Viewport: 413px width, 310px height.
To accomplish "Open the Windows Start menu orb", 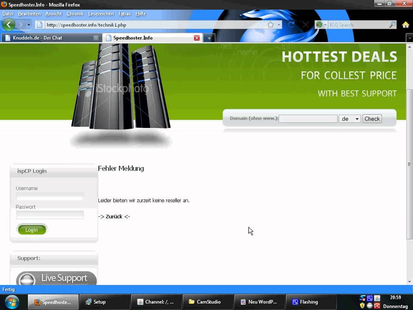I will [12, 302].
